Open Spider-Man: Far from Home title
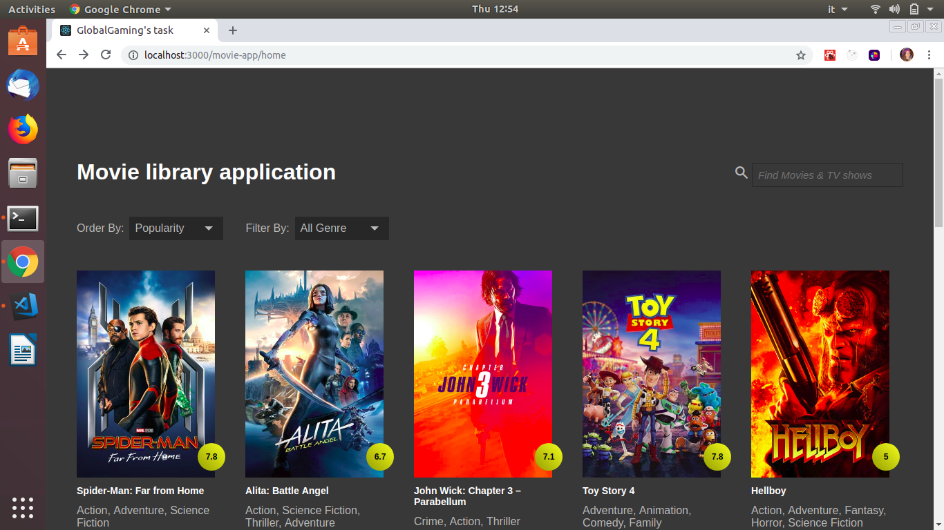 tap(140, 491)
